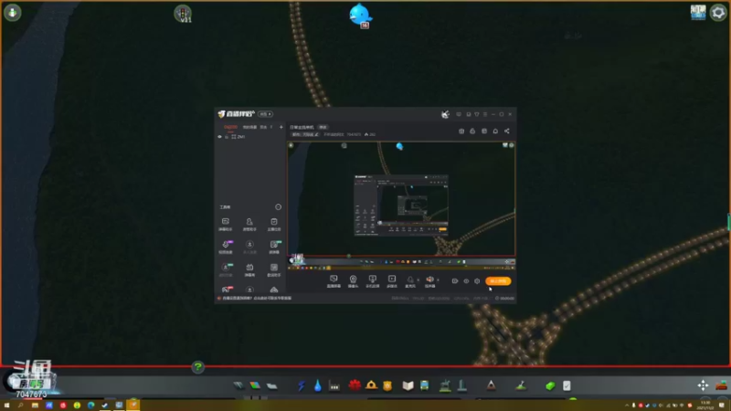Viewport: 731px width, 411px height.
Task: Click the orange start streaming button
Action: (498, 281)
